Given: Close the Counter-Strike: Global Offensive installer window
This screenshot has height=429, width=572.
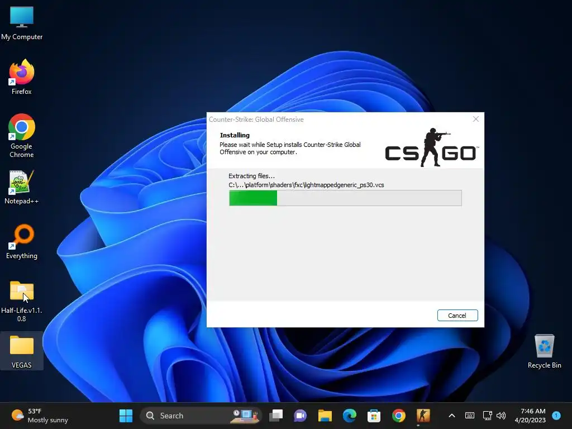Looking at the screenshot, I should click(x=476, y=119).
